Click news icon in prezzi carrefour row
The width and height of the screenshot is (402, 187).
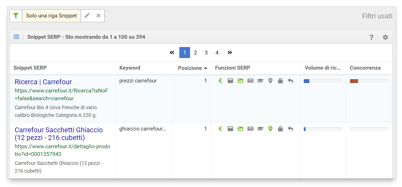(x=250, y=81)
